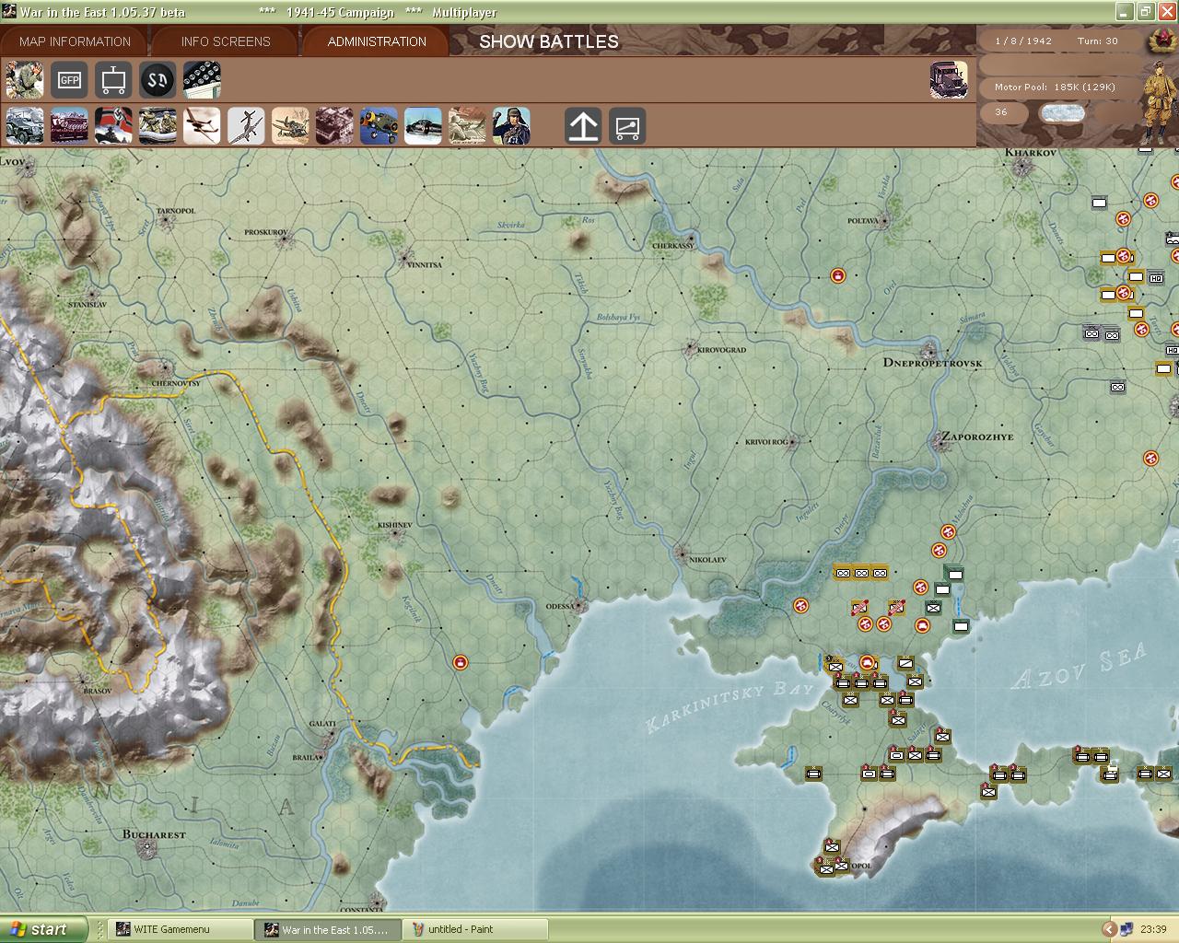
Task: Click the truck icon at toolbar right
Action: tap(949, 80)
